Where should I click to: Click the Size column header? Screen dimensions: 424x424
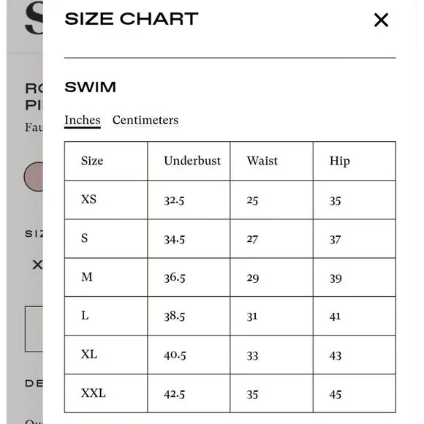[x=92, y=161]
